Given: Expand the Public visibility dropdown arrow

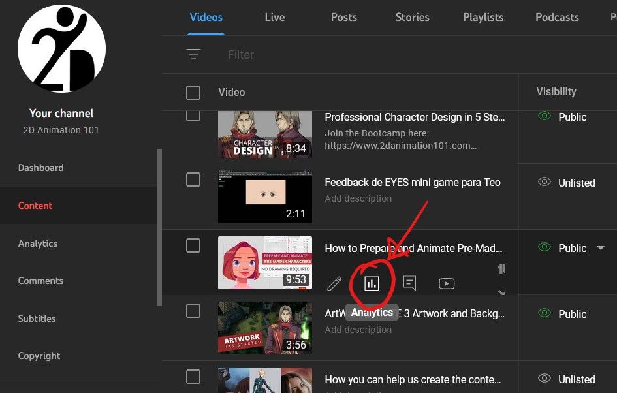Looking at the screenshot, I should (x=601, y=248).
